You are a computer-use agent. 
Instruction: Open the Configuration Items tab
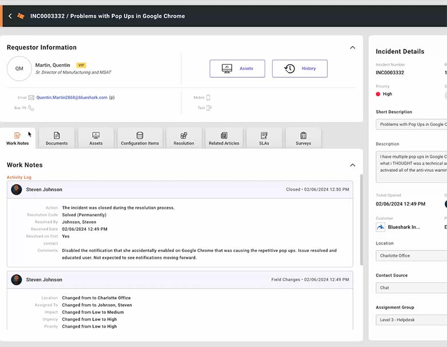tap(140, 139)
